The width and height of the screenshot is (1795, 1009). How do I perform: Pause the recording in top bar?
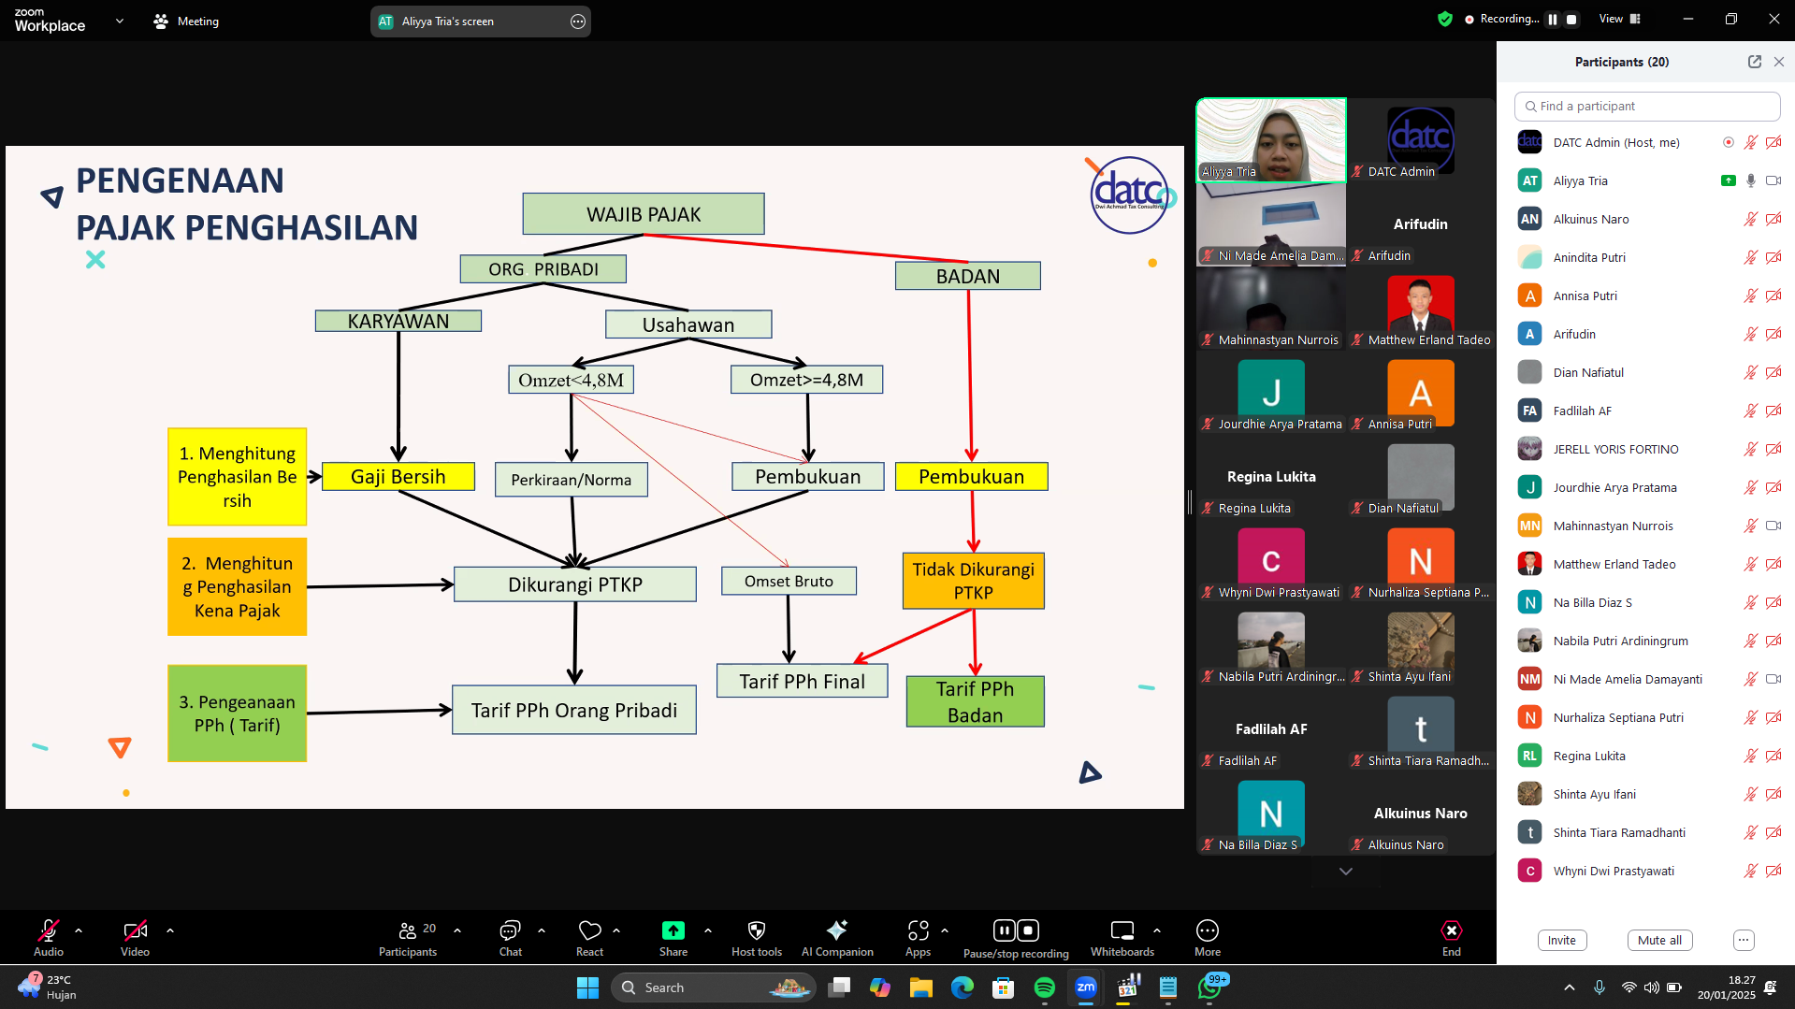coord(1553,20)
